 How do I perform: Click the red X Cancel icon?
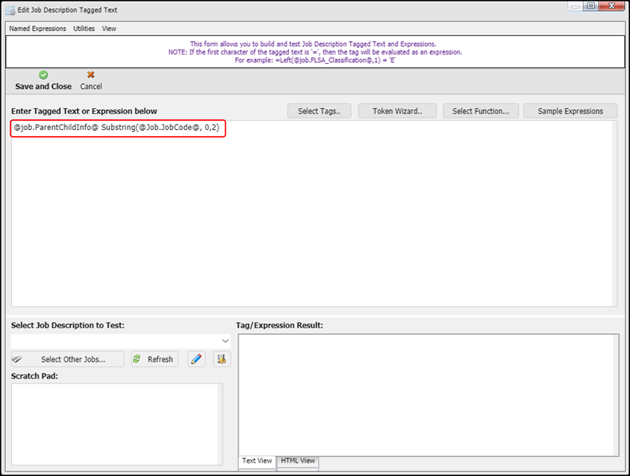tap(91, 75)
